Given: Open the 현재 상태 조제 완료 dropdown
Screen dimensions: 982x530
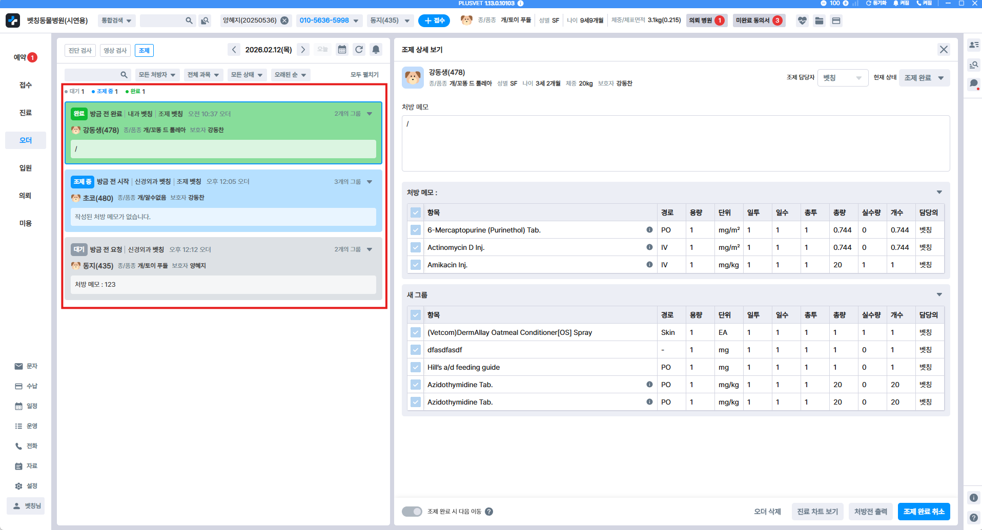Looking at the screenshot, I should 924,78.
